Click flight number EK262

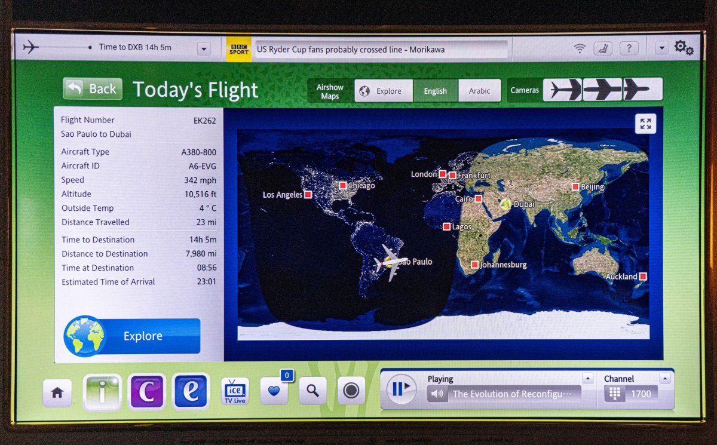pos(204,120)
